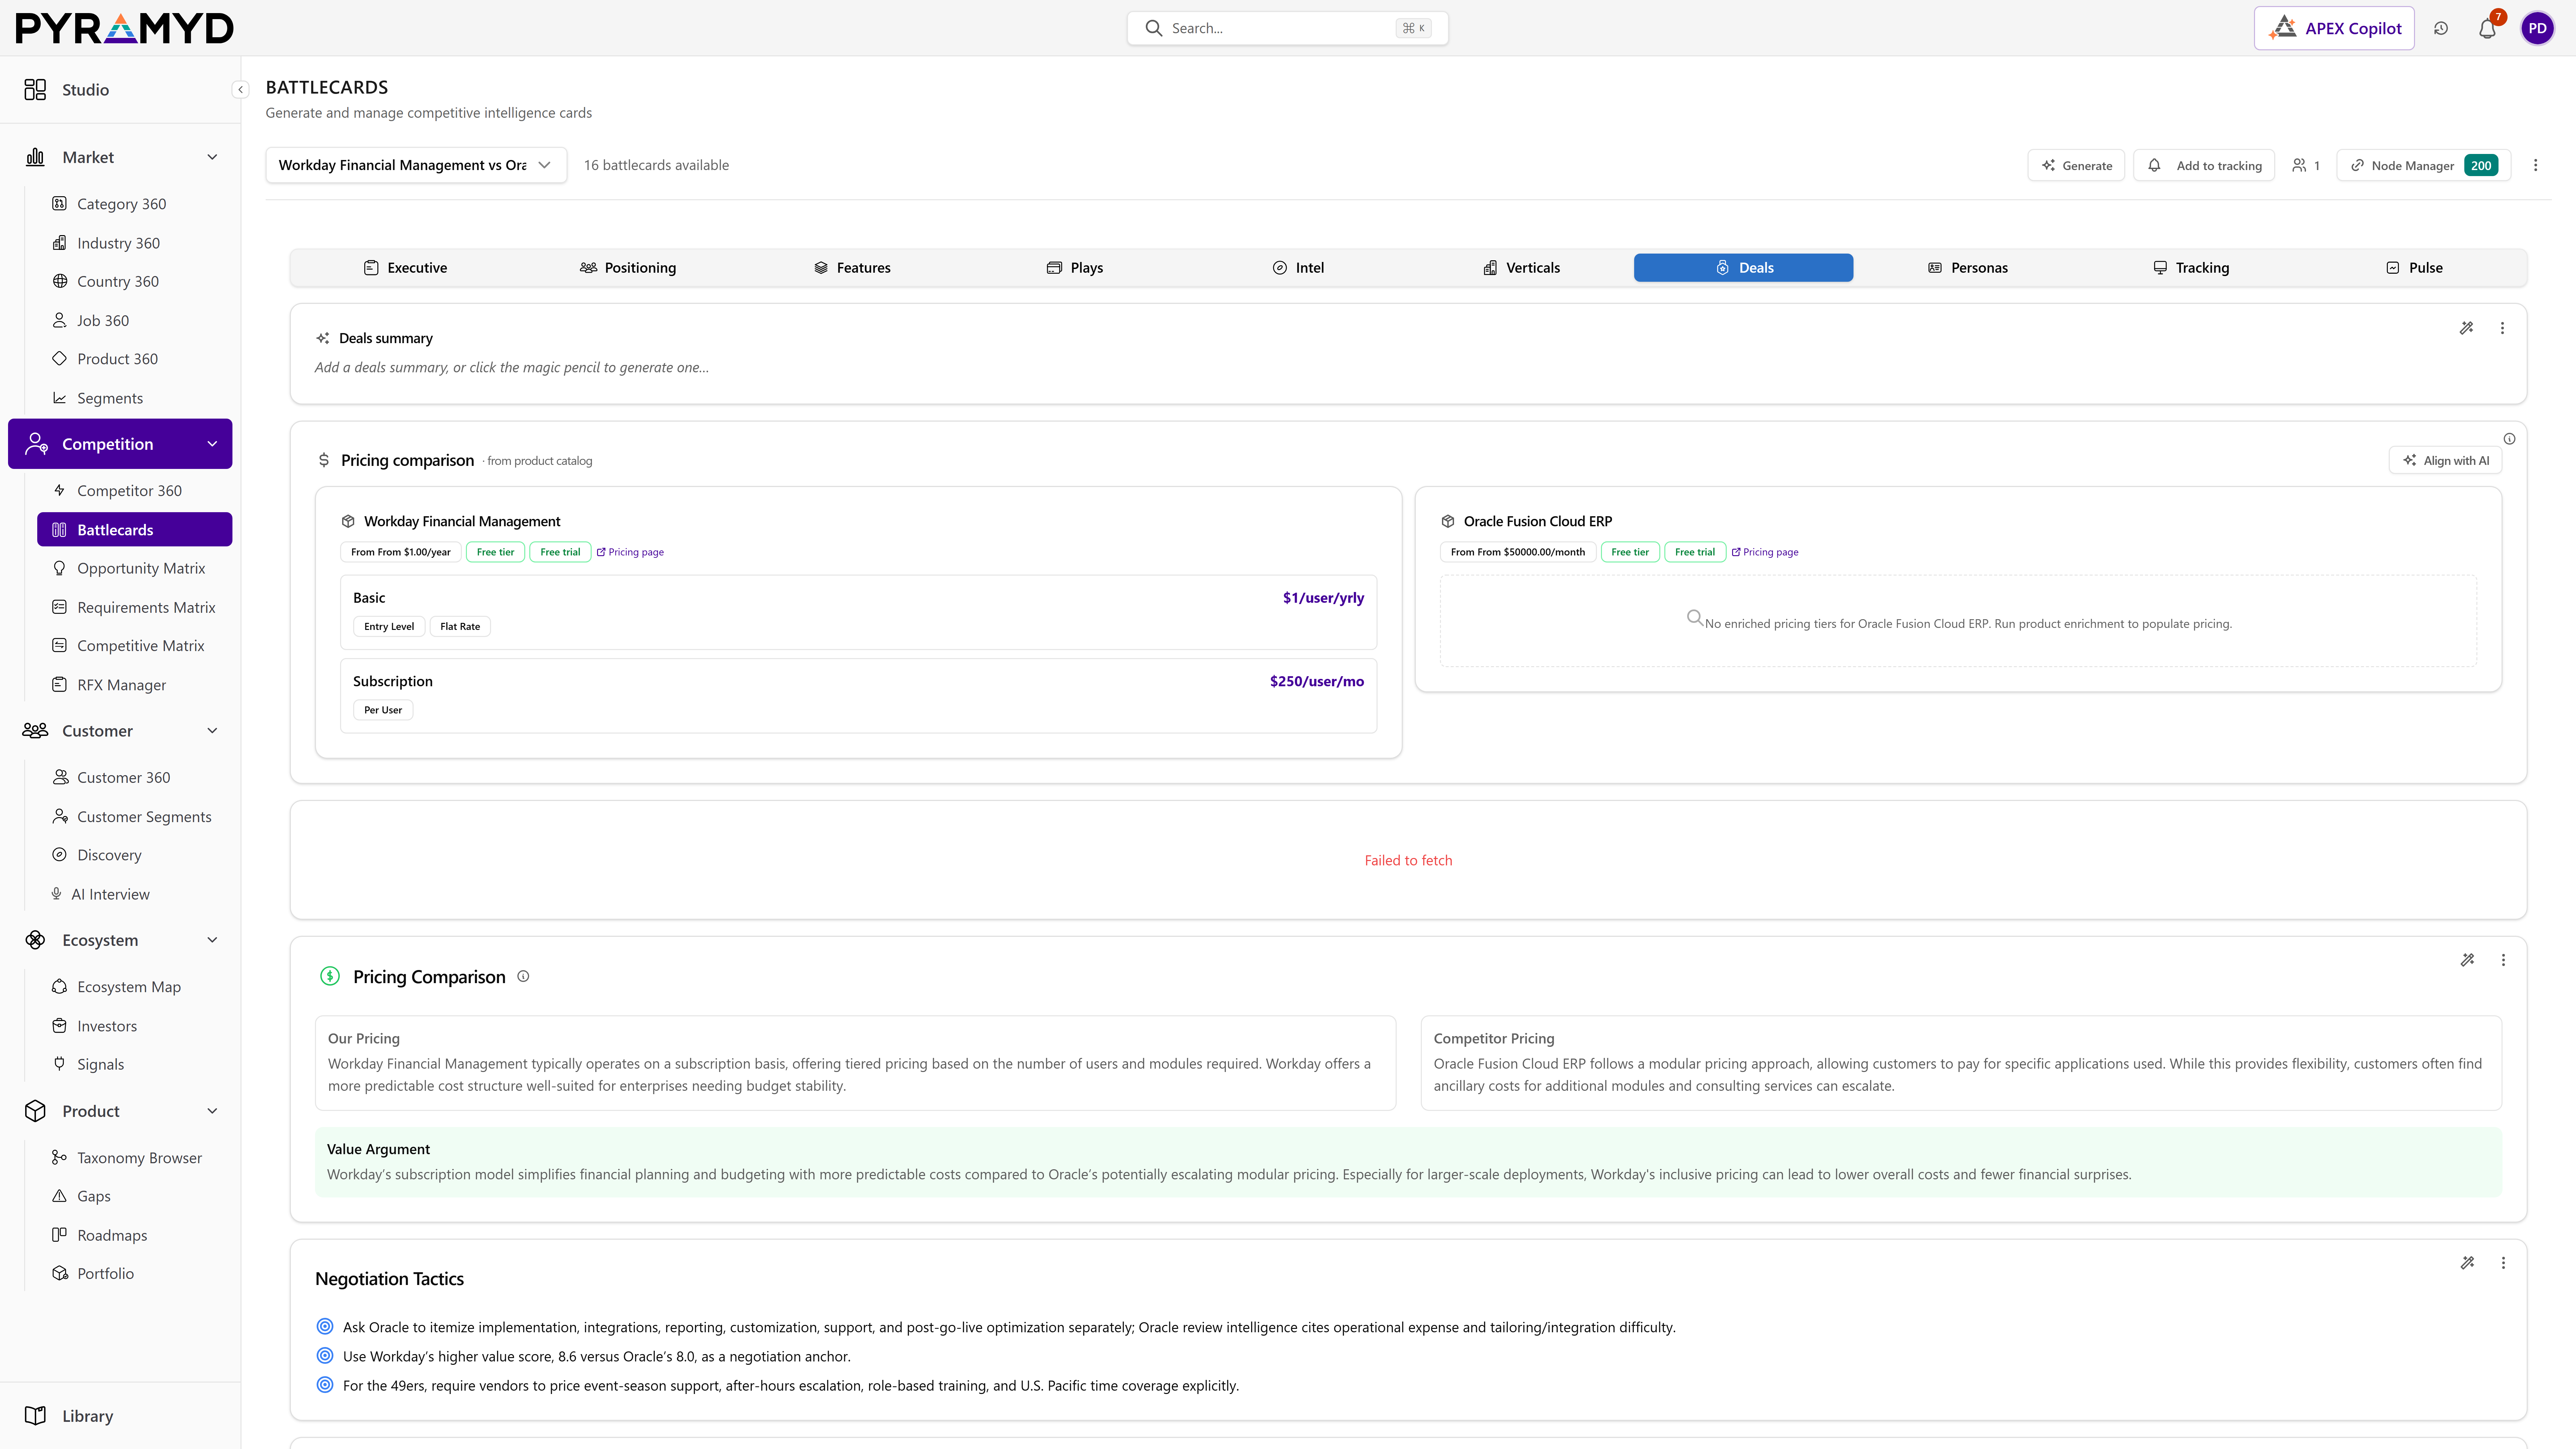Click the Deals summary placeholder text
This screenshot has width=2576, height=1449.
[x=512, y=368]
